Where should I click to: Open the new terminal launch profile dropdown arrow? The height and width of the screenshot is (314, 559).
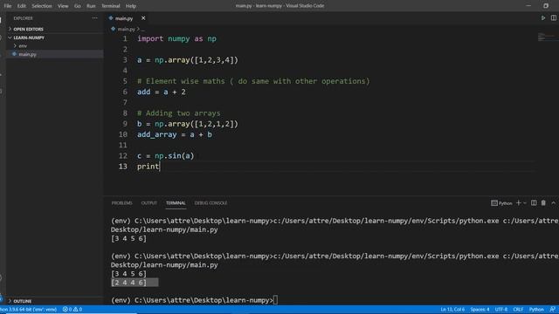(524, 203)
